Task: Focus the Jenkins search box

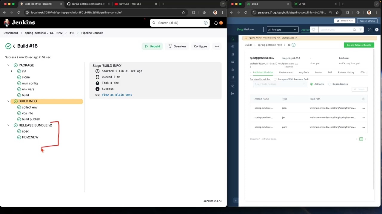Action: point(180,23)
